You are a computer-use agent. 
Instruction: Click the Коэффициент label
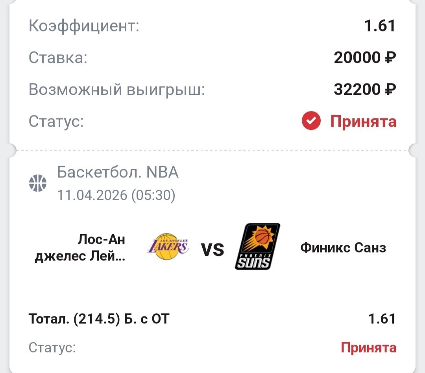(84, 26)
